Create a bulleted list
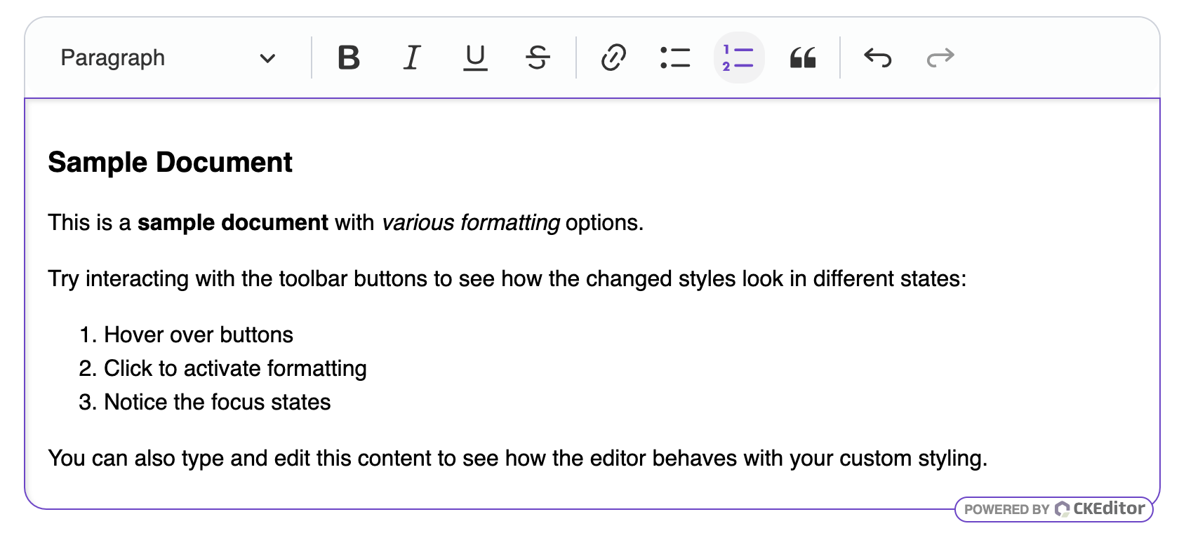 [675, 58]
